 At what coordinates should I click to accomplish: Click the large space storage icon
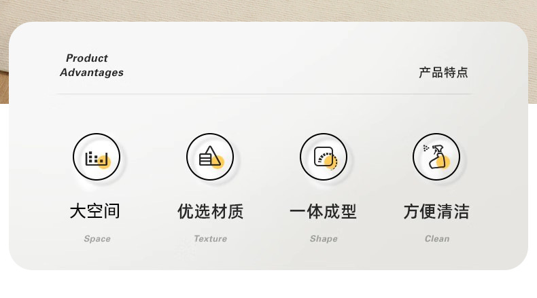click(x=97, y=157)
